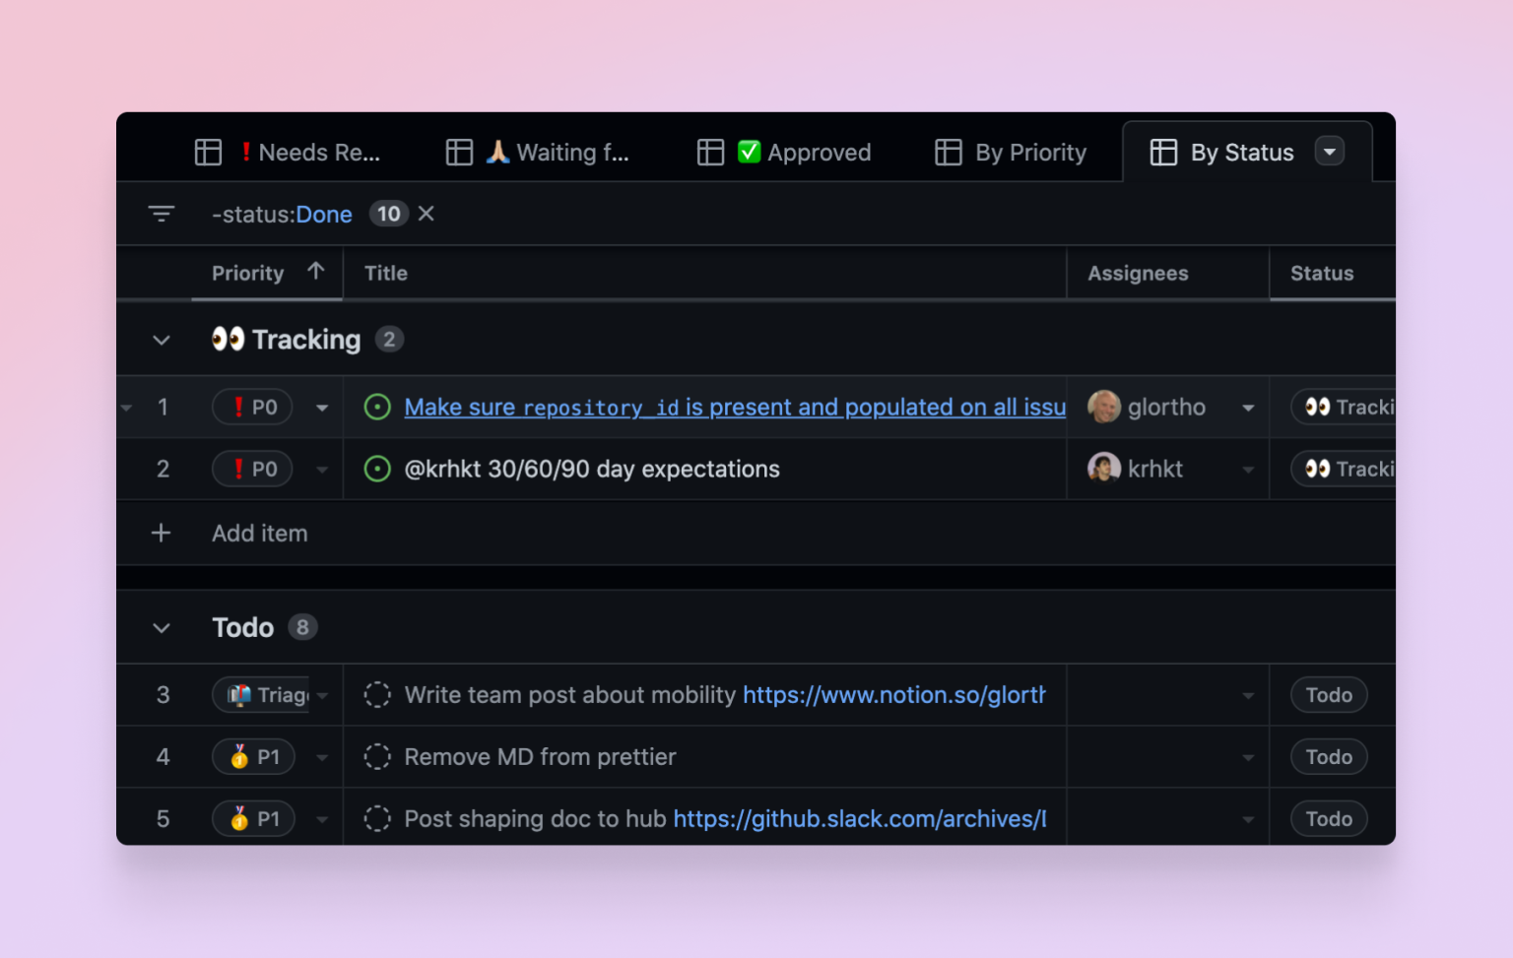The image size is (1513, 958).
Task: Click krhkt's avatar on the 30/60/90 day row
Action: click(1103, 469)
